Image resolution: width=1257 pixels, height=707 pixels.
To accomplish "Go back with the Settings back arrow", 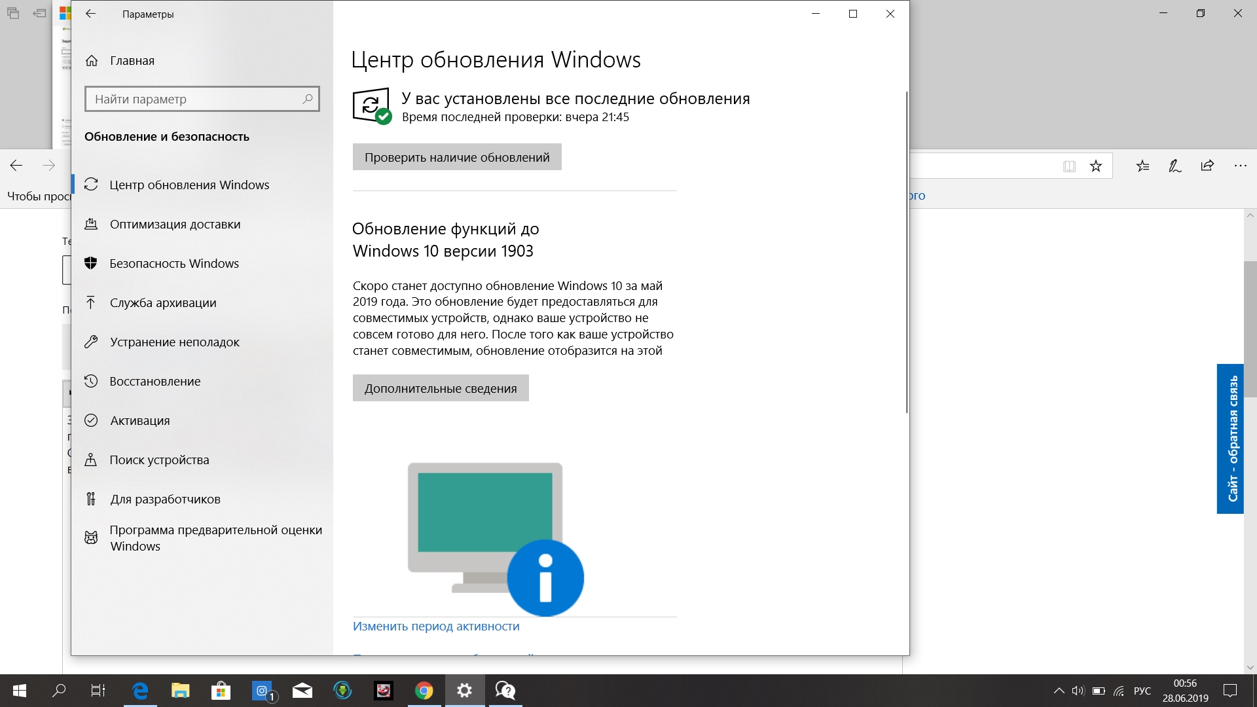I will pos(91,14).
